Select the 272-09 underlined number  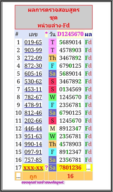coord(33,58)
